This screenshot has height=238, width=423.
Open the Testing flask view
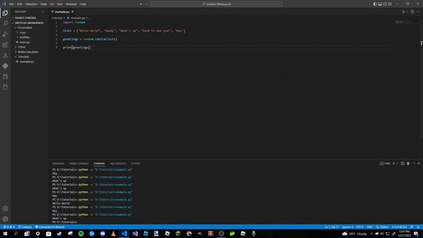tap(5, 56)
